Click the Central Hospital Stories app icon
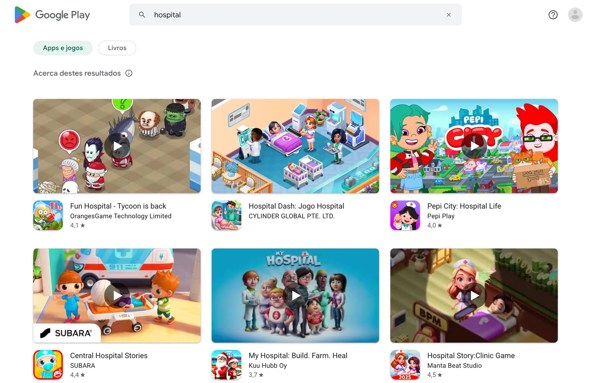Viewport: 591px width, 383px height. pos(48,365)
